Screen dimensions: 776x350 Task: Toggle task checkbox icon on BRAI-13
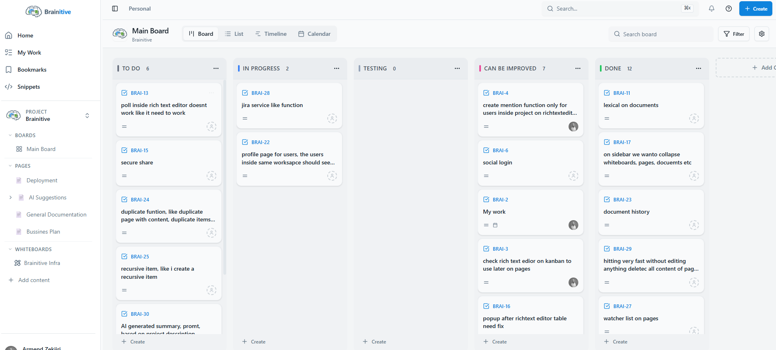[124, 93]
